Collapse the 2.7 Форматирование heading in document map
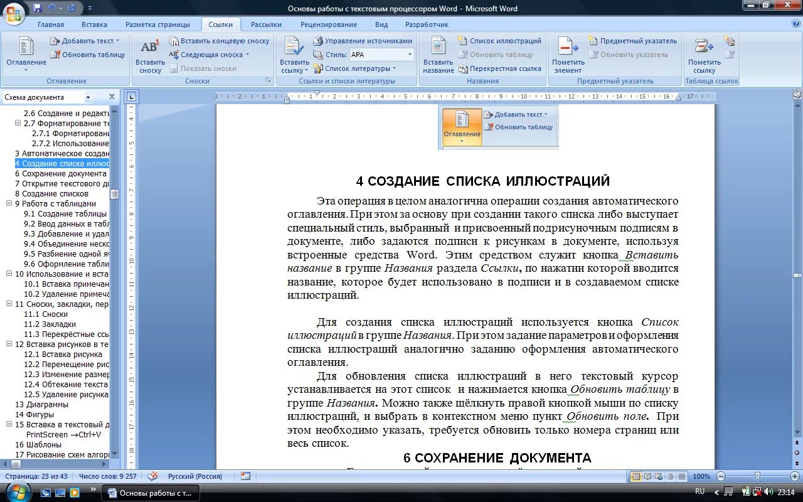The image size is (803, 502). (x=18, y=123)
